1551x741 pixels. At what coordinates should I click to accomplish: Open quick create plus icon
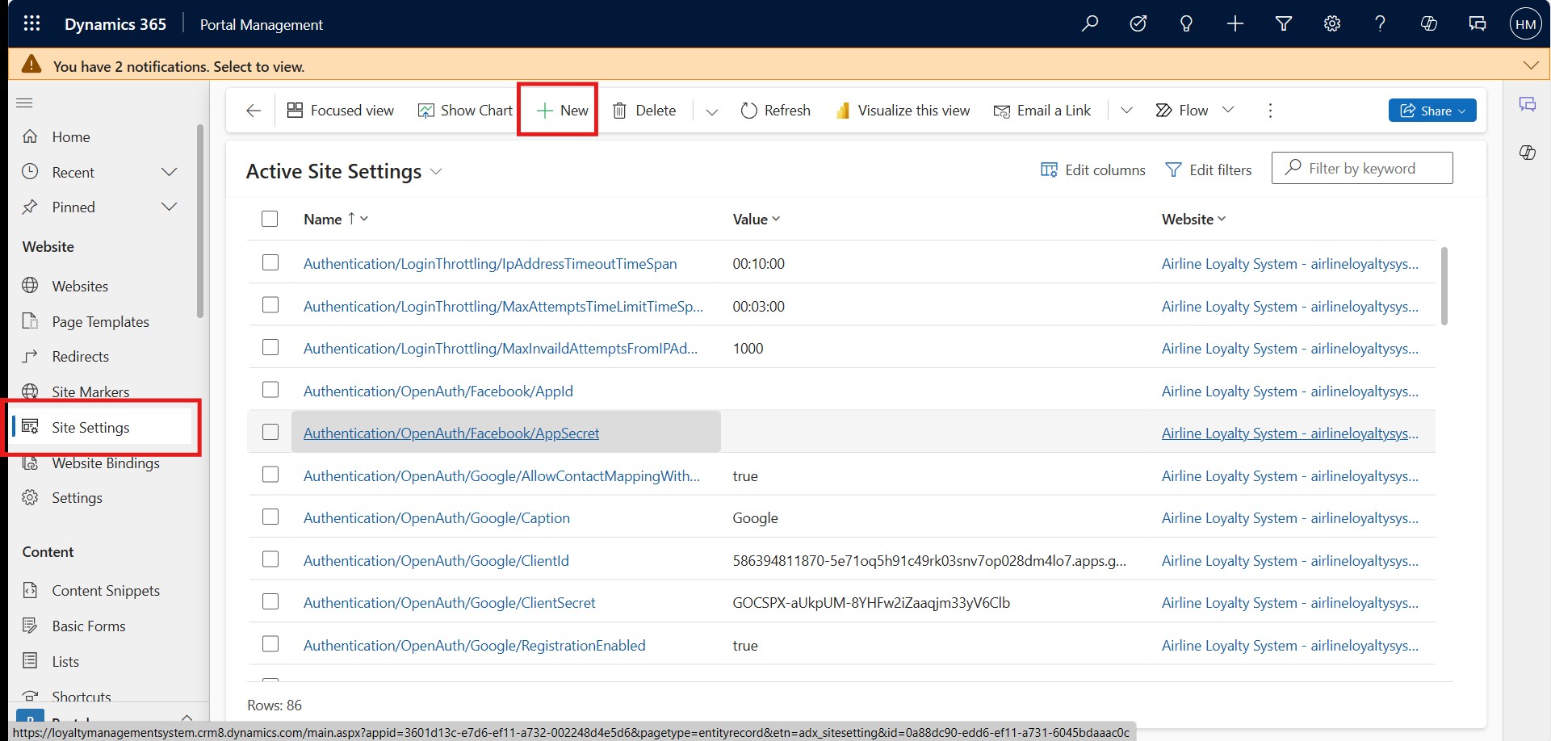[x=1235, y=23]
